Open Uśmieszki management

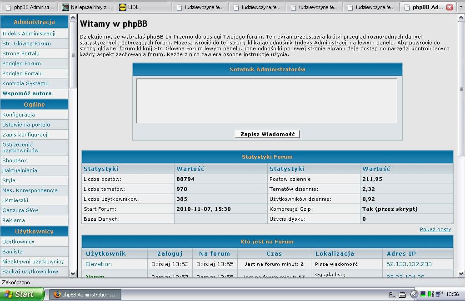[15, 200]
